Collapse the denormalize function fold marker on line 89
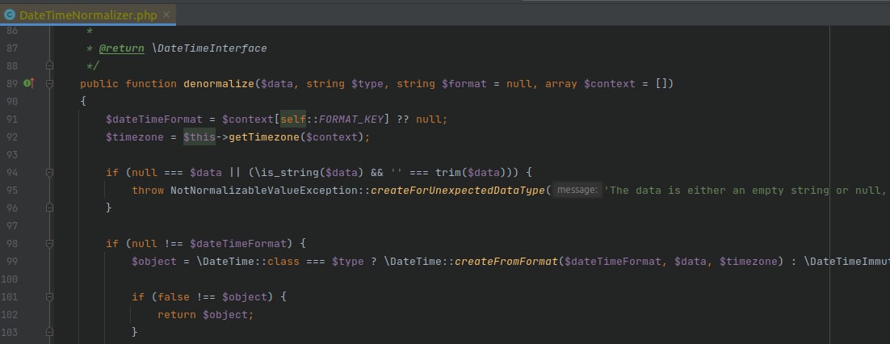 pyautogui.click(x=49, y=83)
